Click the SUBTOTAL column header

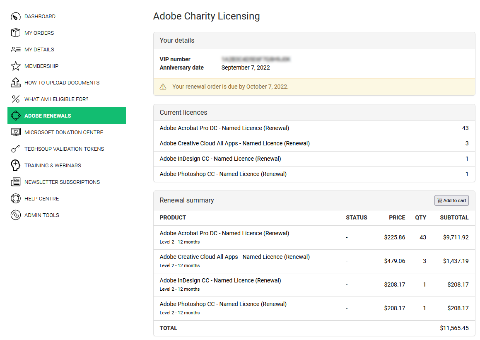coord(454,217)
